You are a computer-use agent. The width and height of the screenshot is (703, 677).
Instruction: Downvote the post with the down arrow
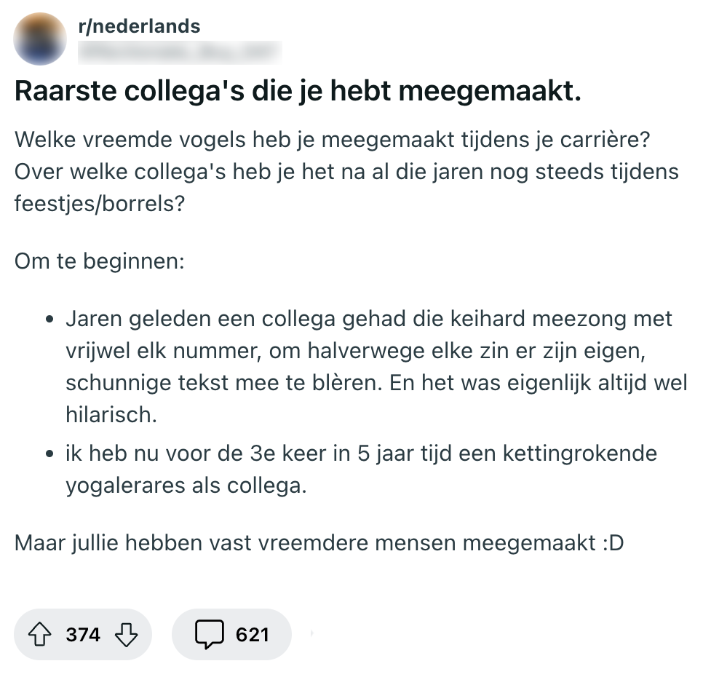pos(127,635)
